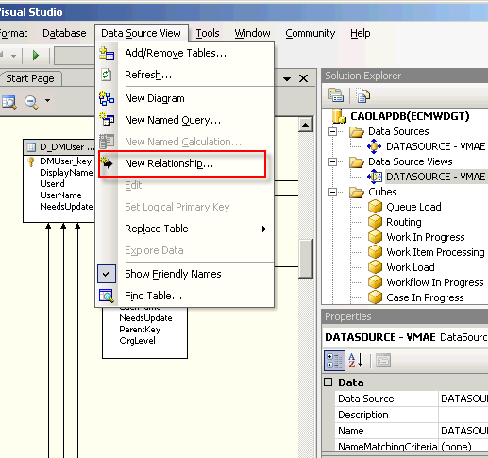Toggle Show Friendly Names checkmark
Screen dimensions: 488x458
107,274
